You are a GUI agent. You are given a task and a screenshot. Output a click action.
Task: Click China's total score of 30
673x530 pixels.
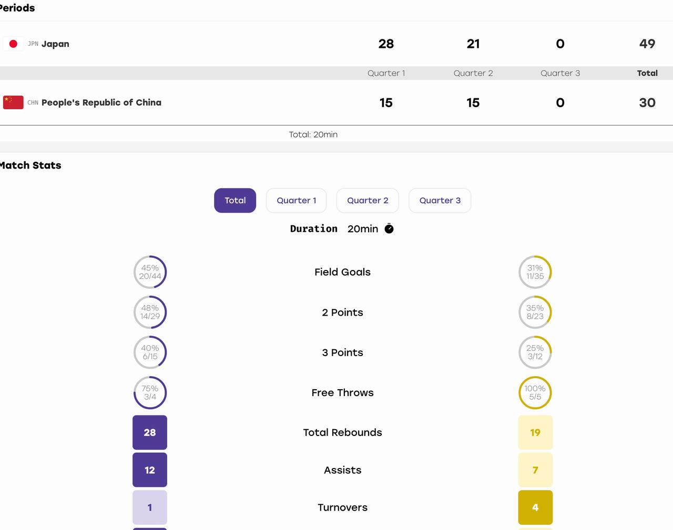pyautogui.click(x=647, y=102)
